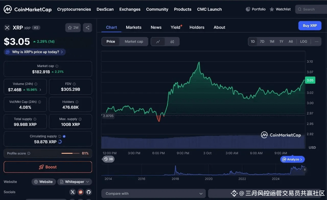Click the CoinMarketCap logo
The height and width of the screenshot is (200, 327).
(28, 9)
